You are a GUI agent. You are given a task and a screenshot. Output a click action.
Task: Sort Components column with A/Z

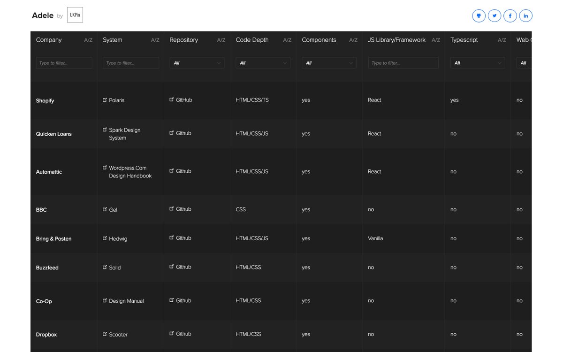(353, 40)
